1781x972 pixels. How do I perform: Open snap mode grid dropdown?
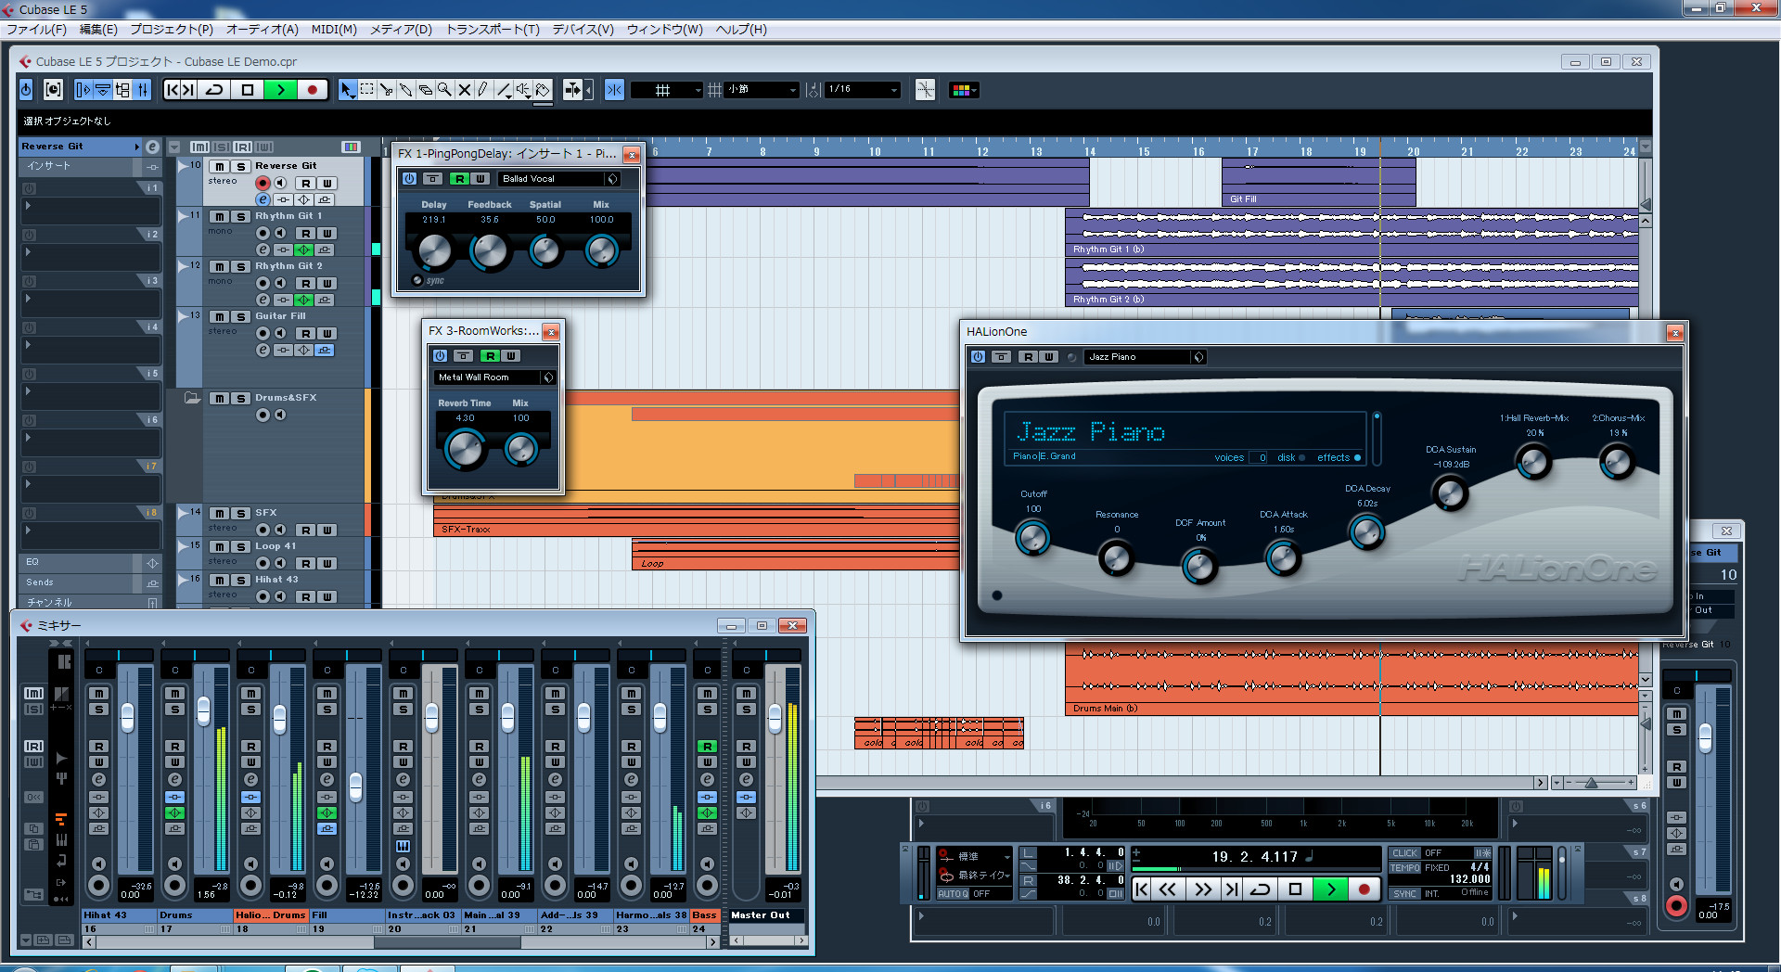[x=667, y=90]
